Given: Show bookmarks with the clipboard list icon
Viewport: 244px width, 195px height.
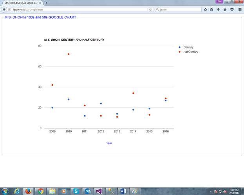Looking at the screenshot, I should 211,9.
